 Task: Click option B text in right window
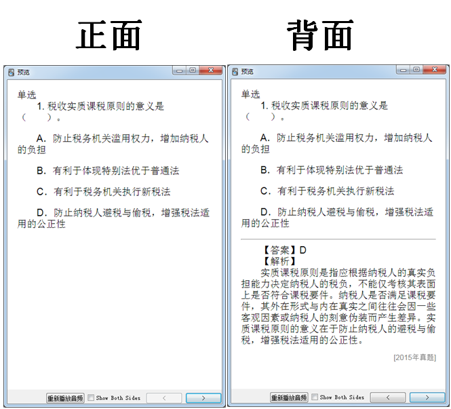click(x=332, y=170)
